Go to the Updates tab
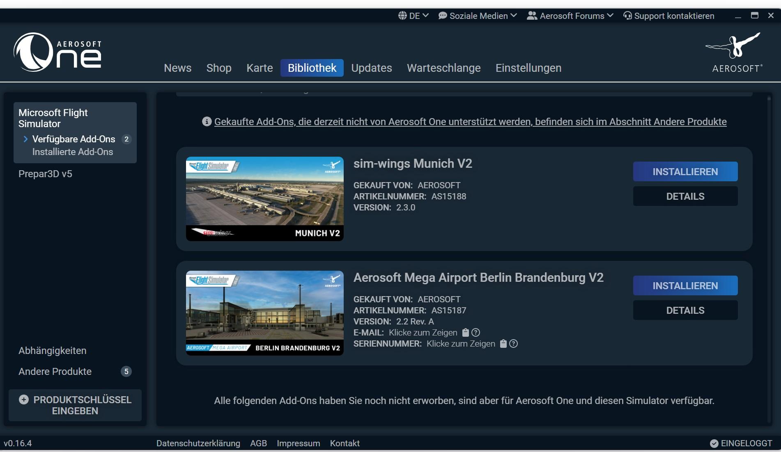The height and width of the screenshot is (452, 781). coord(372,68)
